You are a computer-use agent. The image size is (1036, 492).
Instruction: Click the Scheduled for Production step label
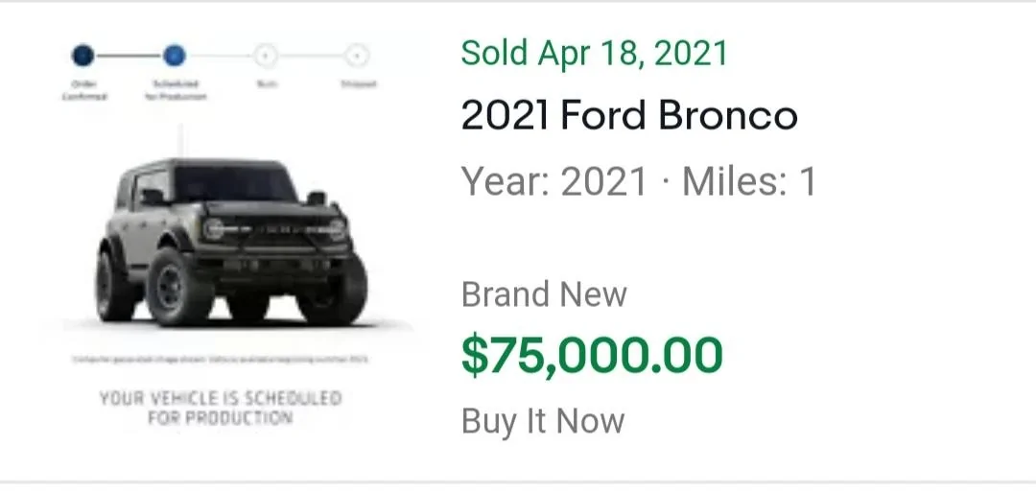(176, 90)
